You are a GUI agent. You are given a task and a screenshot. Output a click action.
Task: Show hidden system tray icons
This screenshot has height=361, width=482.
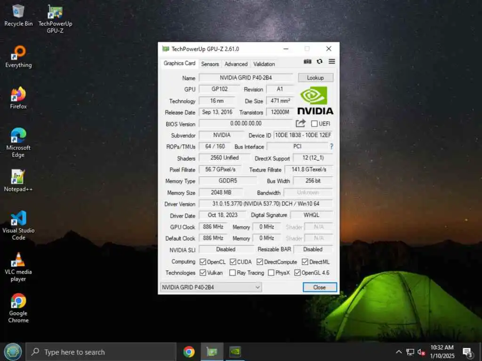tap(399, 352)
